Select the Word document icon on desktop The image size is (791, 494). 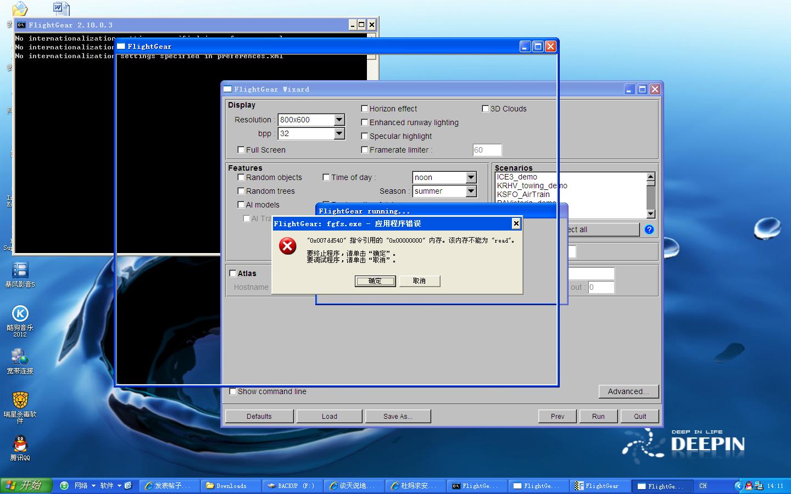[61, 8]
